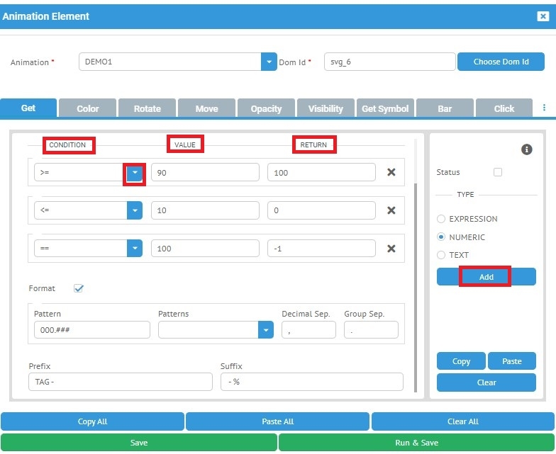Expand the Patterns dropdown list
This screenshot has width=556, height=454.
(x=265, y=330)
